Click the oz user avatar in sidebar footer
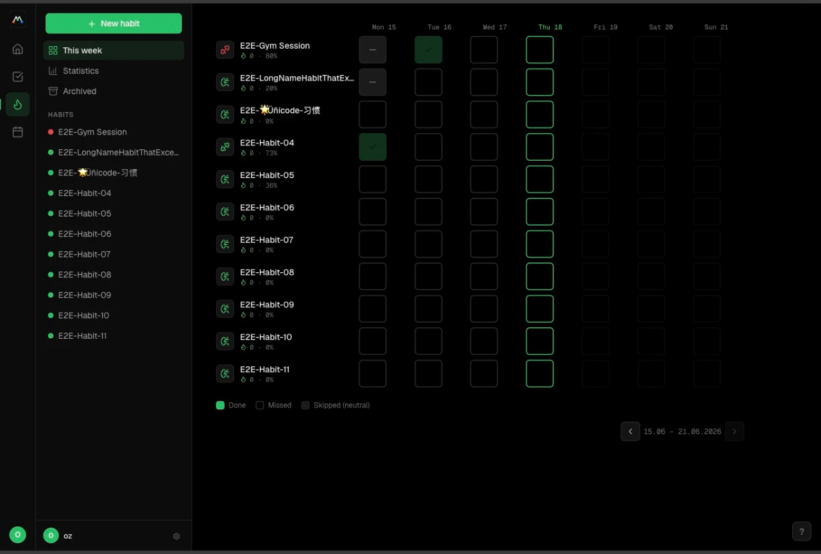 [x=51, y=535]
